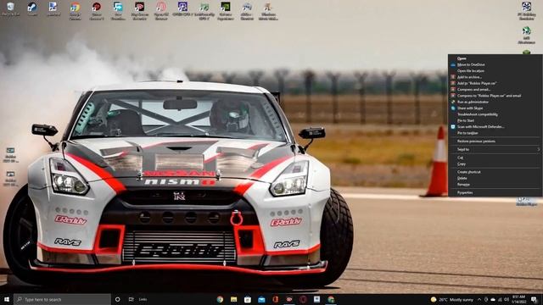Select Add to archive...
Image resolution: width=543 pixels, height=305 pixels.
[495, 77]
